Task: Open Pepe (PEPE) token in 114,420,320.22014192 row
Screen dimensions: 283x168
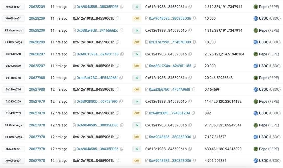Action: coord(269,101)
